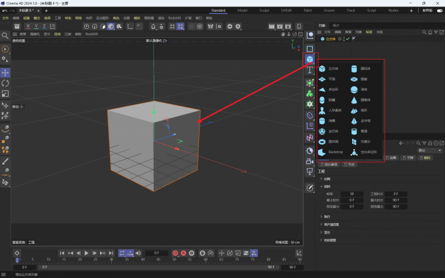Click the attribute manager lock icon
Viewport: 445px width, 278px height.
tap(430, 143)
